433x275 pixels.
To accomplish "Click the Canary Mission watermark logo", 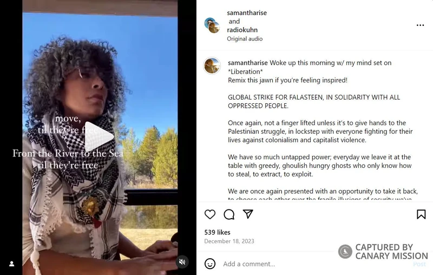I will pyautogui.click(x=345, y=251).
